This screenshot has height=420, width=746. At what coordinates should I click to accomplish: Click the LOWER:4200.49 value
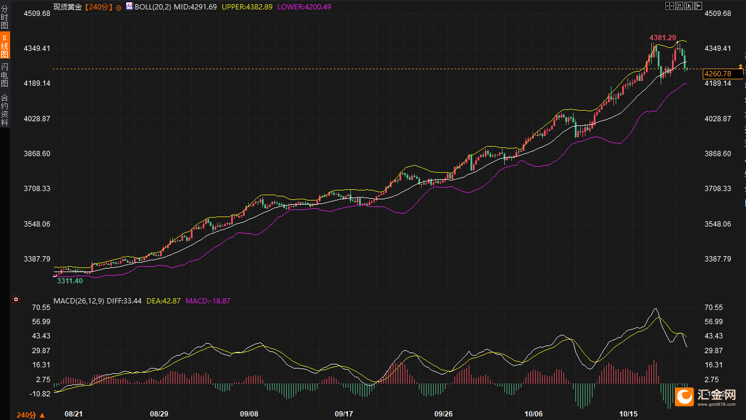pos(305,7)
